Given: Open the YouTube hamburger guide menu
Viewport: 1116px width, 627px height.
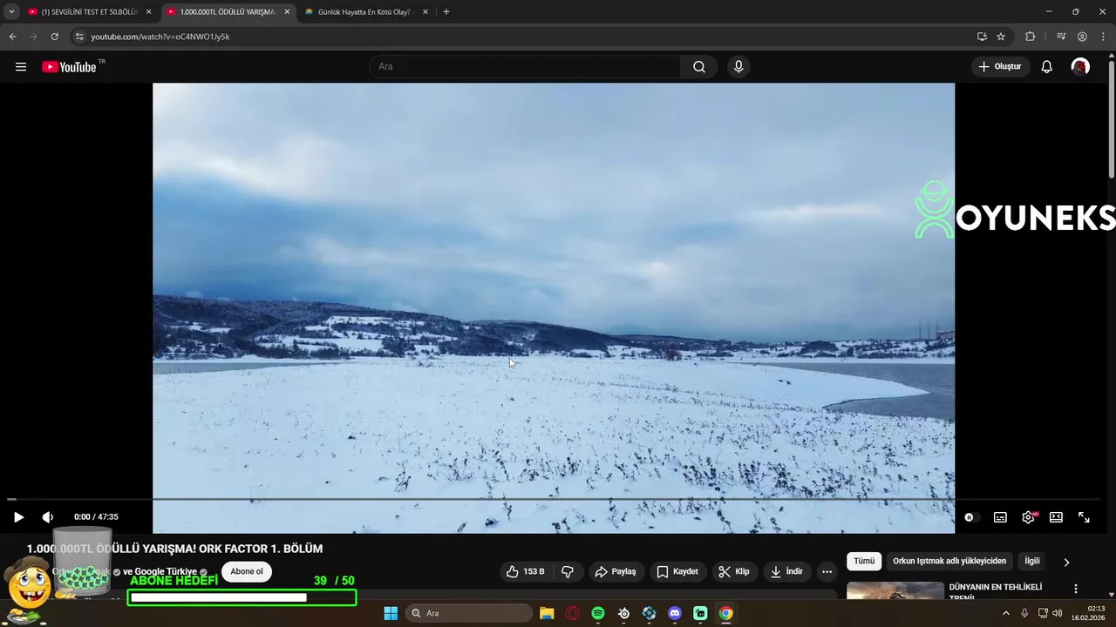Looking at the screenshot, I should pyautogui.click(x=21, y=67).
